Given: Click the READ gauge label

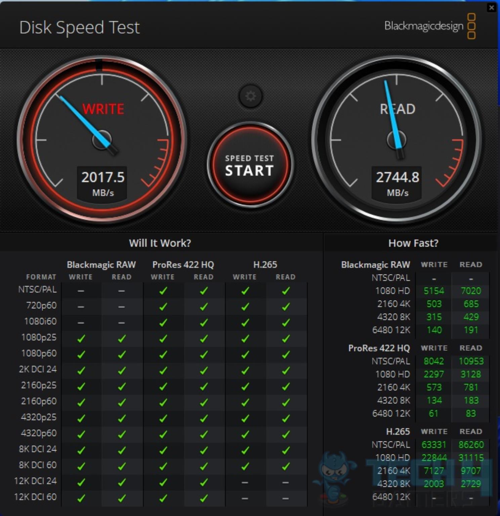Looking at the screenshot, I should (x=398, y=109).
